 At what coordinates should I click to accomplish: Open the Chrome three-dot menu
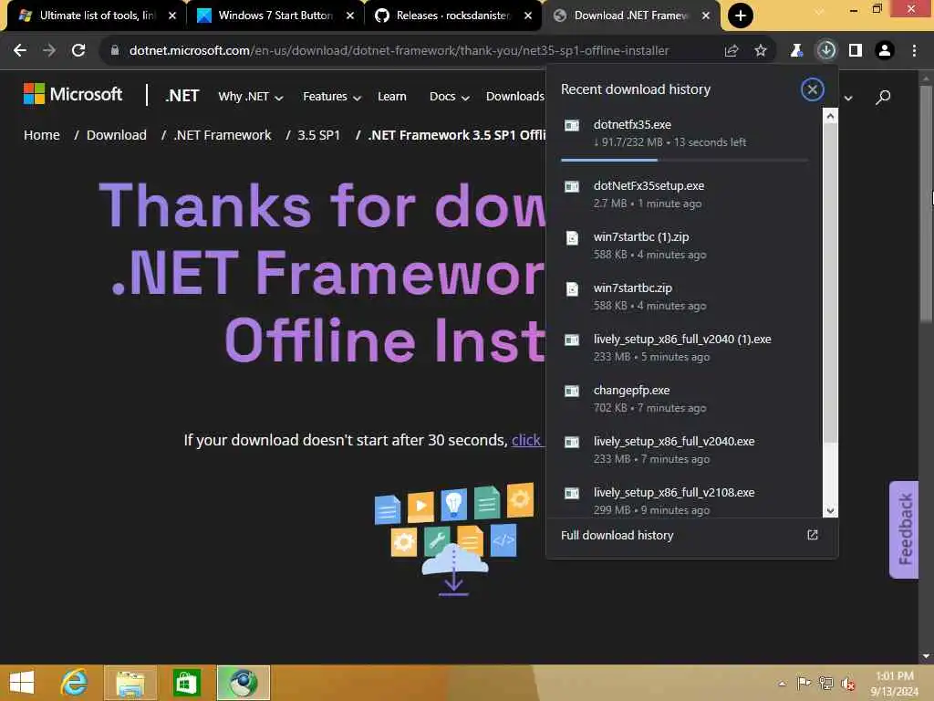[x=914, y=51]
